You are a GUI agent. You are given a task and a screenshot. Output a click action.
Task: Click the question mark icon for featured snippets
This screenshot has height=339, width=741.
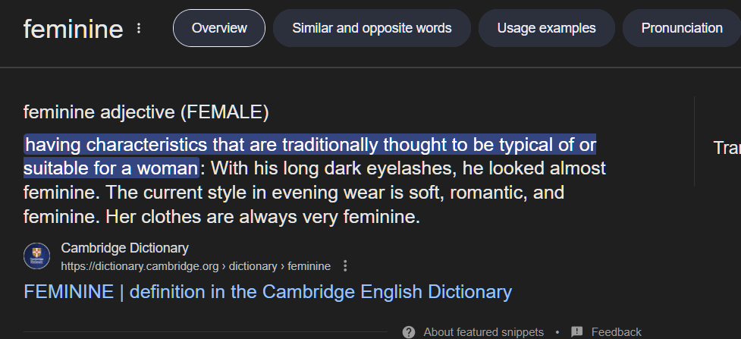(x=409, y=332)
